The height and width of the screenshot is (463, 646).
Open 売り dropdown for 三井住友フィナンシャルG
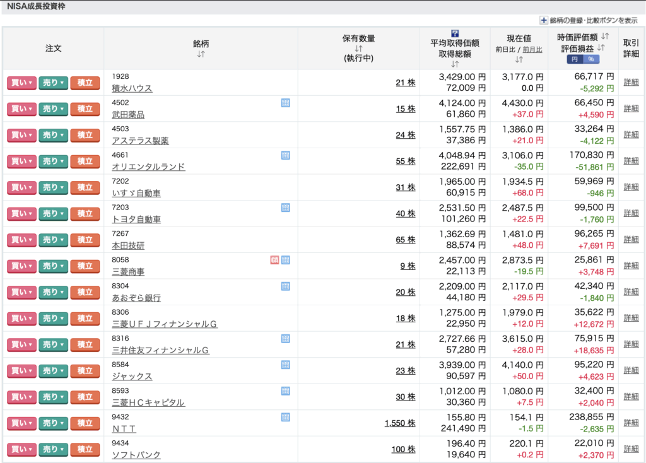click(x=53, y=345)
